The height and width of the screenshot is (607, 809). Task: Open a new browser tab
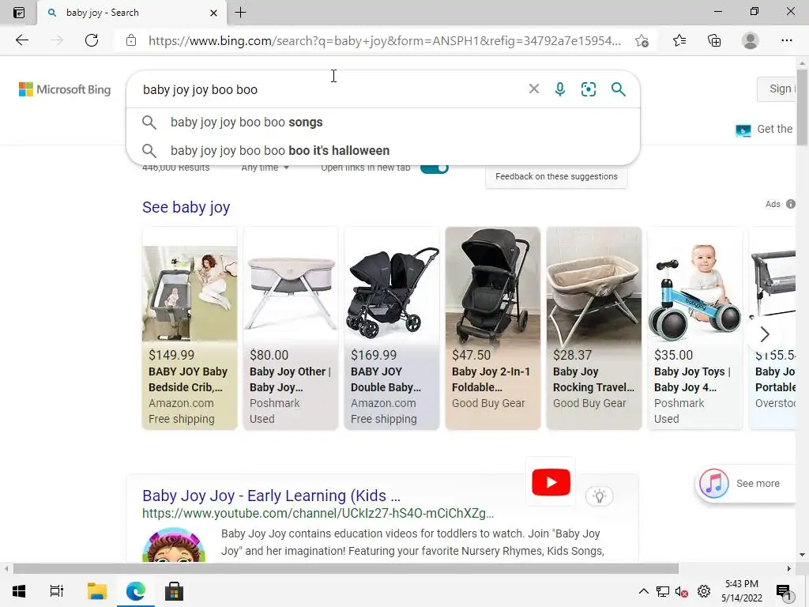coord(240,13)
